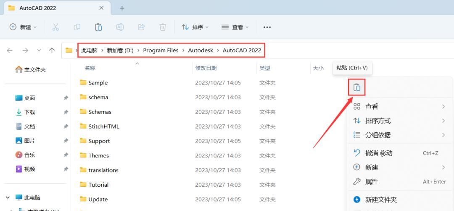Viewport: 454px width, 211px height.
Task: Unpin 下载 via its pin icon
Action: point(66,112)
